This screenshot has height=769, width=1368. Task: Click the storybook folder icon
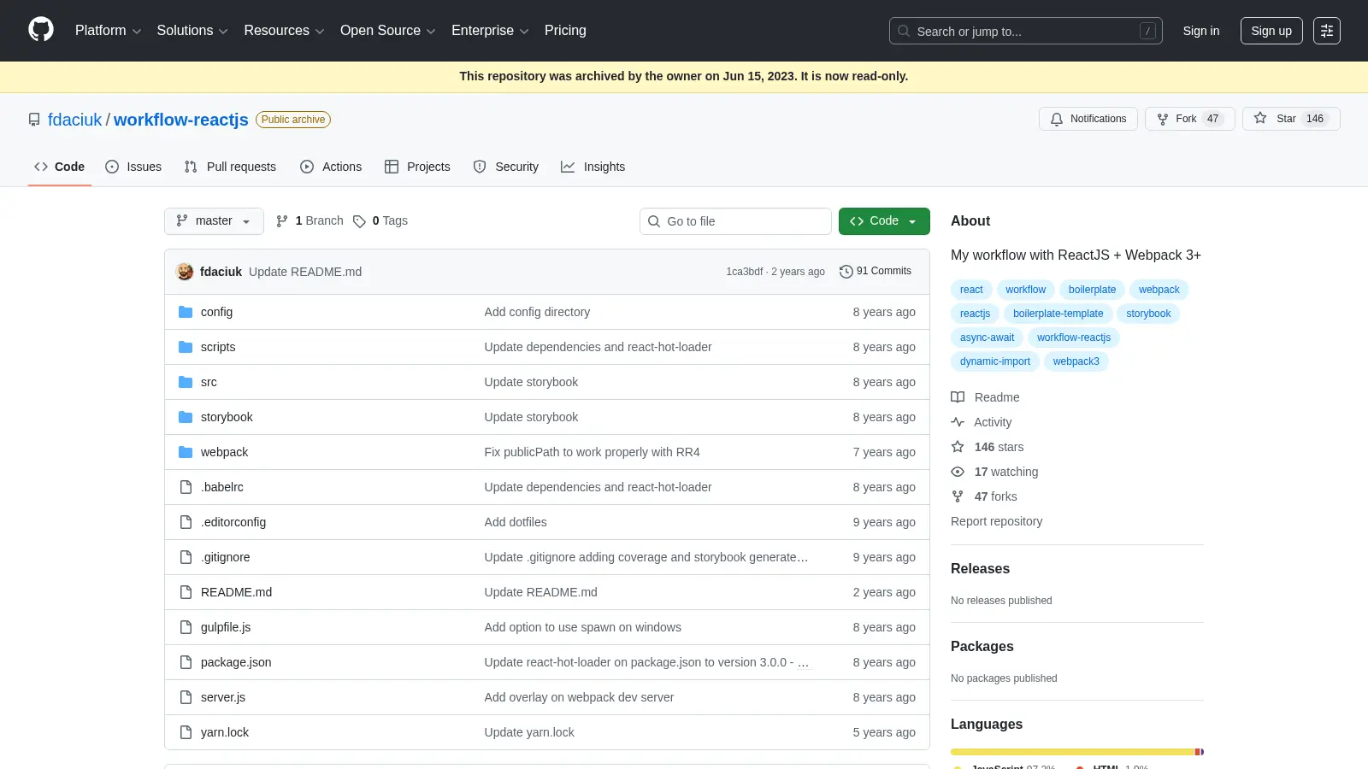click(x=186, y=417)
